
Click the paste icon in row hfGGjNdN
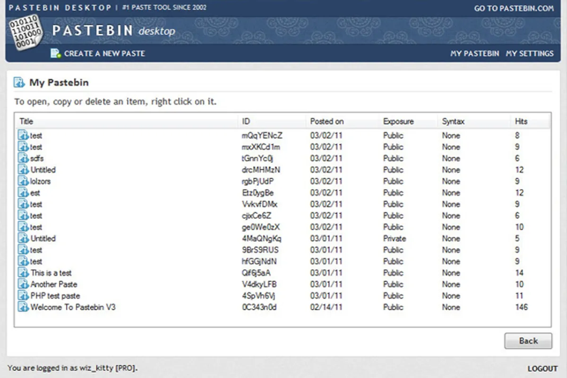click(x=24, y=261)
